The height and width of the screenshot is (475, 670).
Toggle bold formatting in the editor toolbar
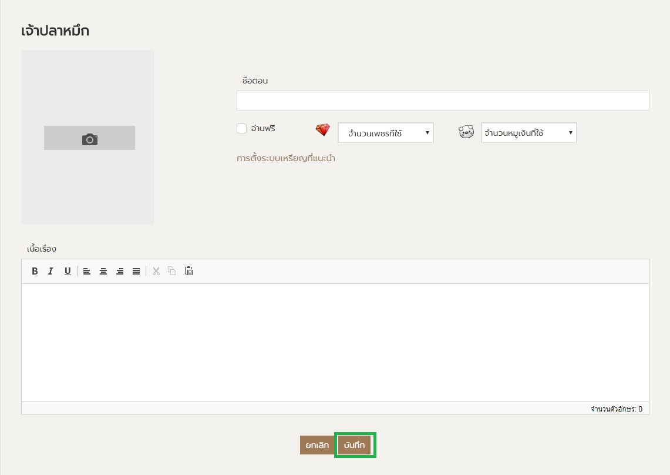pyautogui.click(x=35, y=271)
